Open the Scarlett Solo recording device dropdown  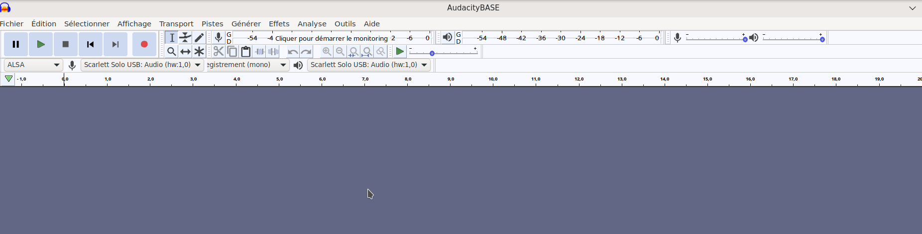142,65
